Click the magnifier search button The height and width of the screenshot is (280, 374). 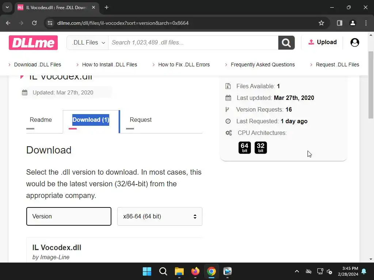tap(286, 43)
